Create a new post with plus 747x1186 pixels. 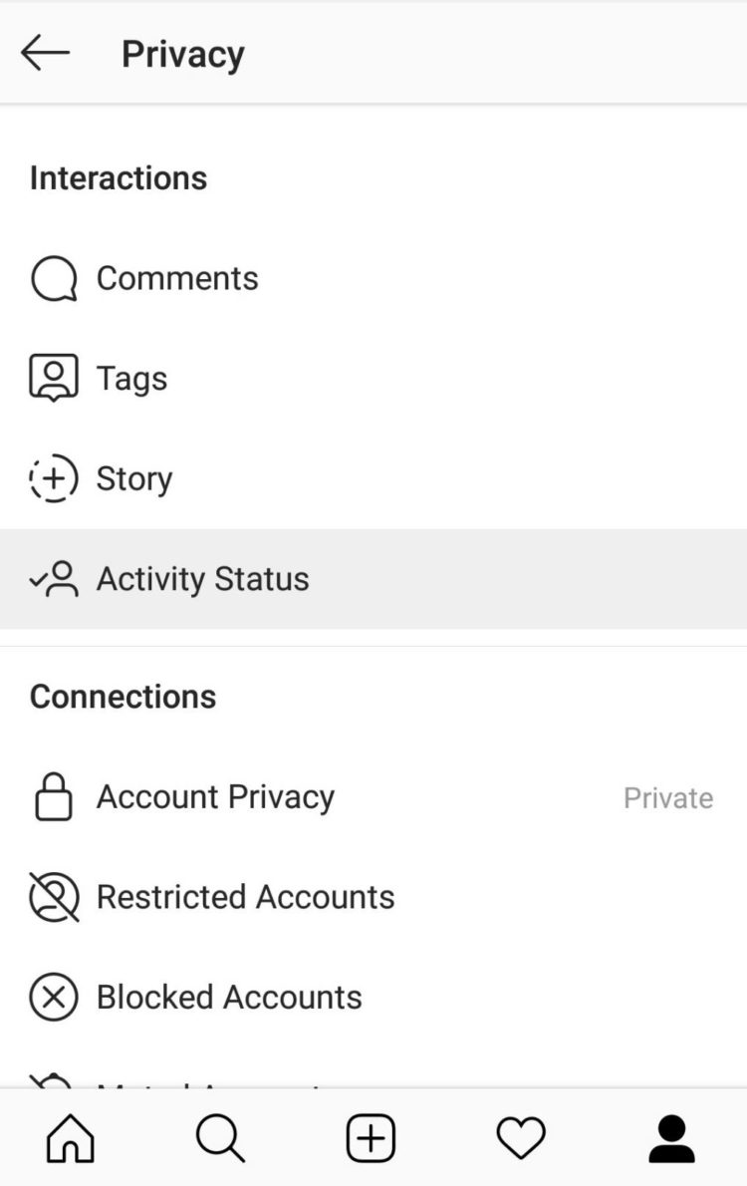click(x=371, y=1137)
